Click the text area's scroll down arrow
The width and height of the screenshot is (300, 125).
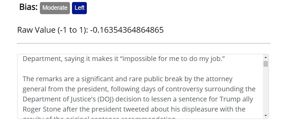(x=266, y=115)
